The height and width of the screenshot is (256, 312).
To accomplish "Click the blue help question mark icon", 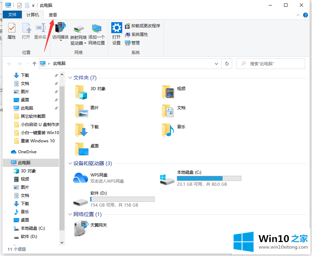I will (x=305, y=15).
